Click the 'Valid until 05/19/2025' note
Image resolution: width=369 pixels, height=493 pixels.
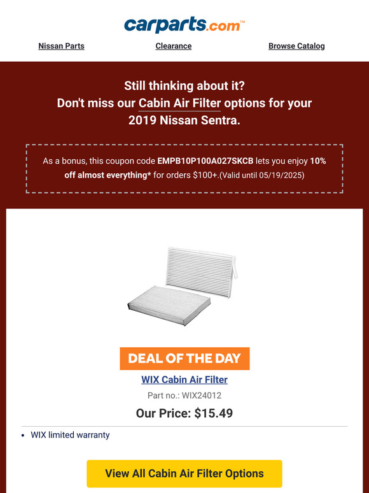coord(261,175)
